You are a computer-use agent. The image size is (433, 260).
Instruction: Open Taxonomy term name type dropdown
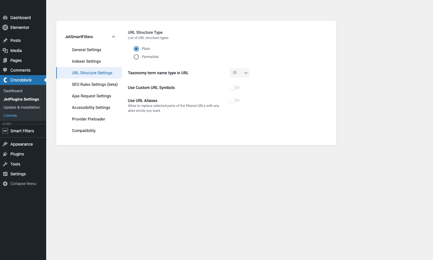pos(240,73)
